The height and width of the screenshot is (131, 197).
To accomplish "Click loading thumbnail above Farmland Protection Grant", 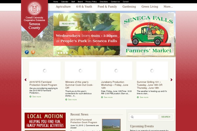I will [45, 71].
